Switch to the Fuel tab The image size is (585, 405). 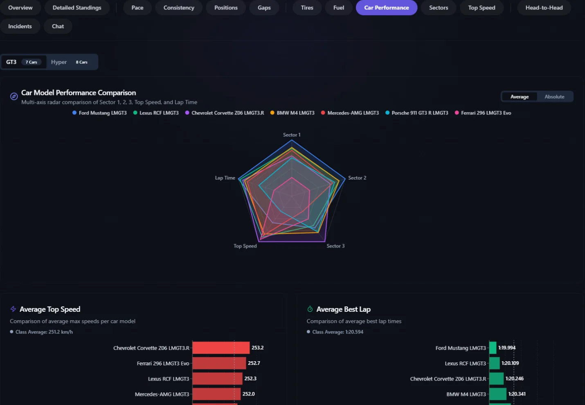339,8
